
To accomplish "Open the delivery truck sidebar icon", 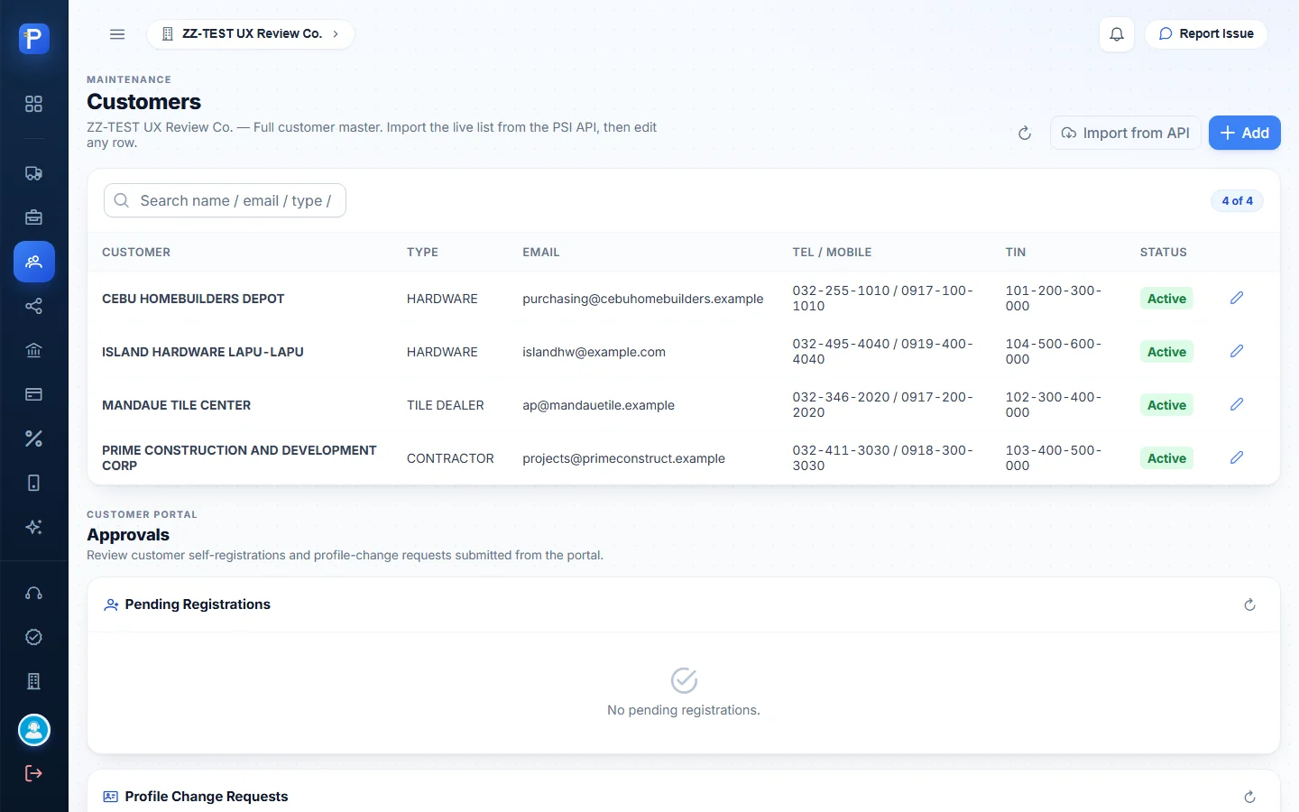I will (33, 173).
